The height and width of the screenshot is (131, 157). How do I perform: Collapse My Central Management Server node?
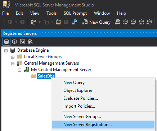(19, 70)
